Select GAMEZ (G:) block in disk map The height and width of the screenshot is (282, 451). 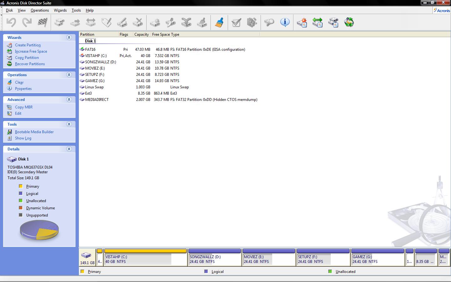[378, 257]
